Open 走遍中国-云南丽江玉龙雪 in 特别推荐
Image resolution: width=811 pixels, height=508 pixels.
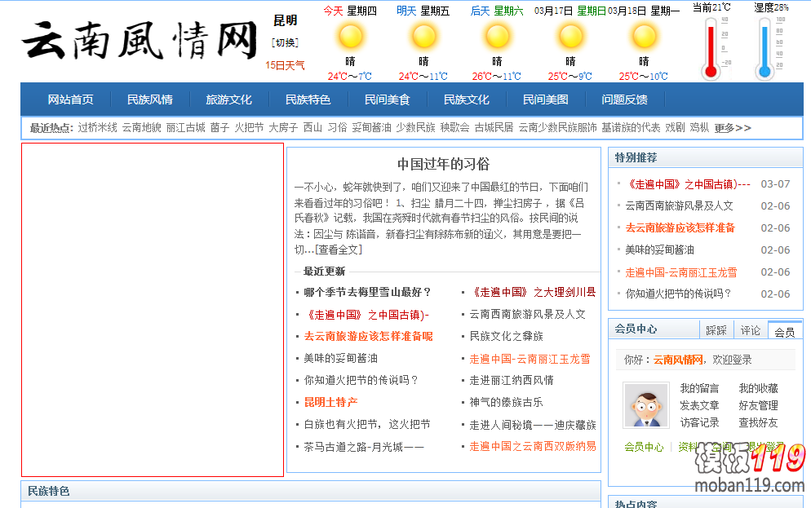click(x=681, y=272)
